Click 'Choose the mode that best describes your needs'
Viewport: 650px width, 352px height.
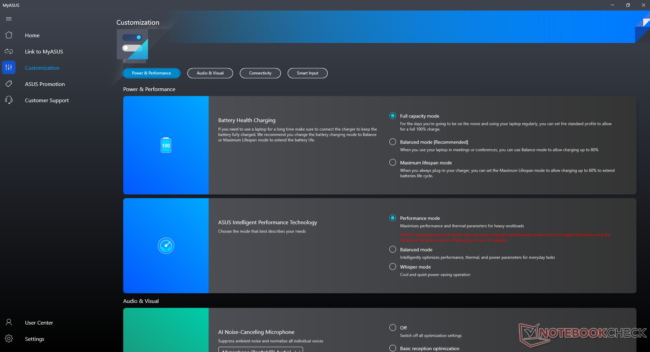[x=262, y=232]
